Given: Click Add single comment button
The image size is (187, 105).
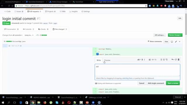Looking at the screenshot, I should [x=156, y=83].
